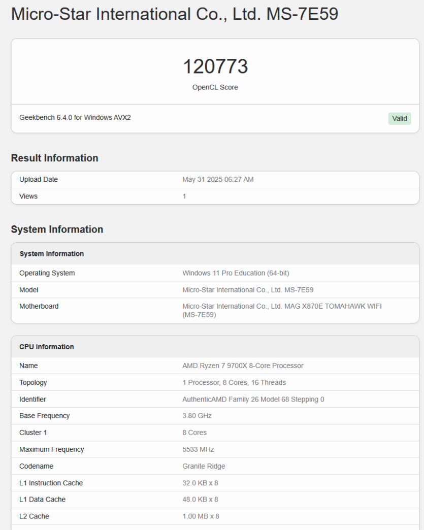Click the Name label in CPU Information
Image resolution: width=424 pixels, height=530 pixels.
click(x=28, y=366)
